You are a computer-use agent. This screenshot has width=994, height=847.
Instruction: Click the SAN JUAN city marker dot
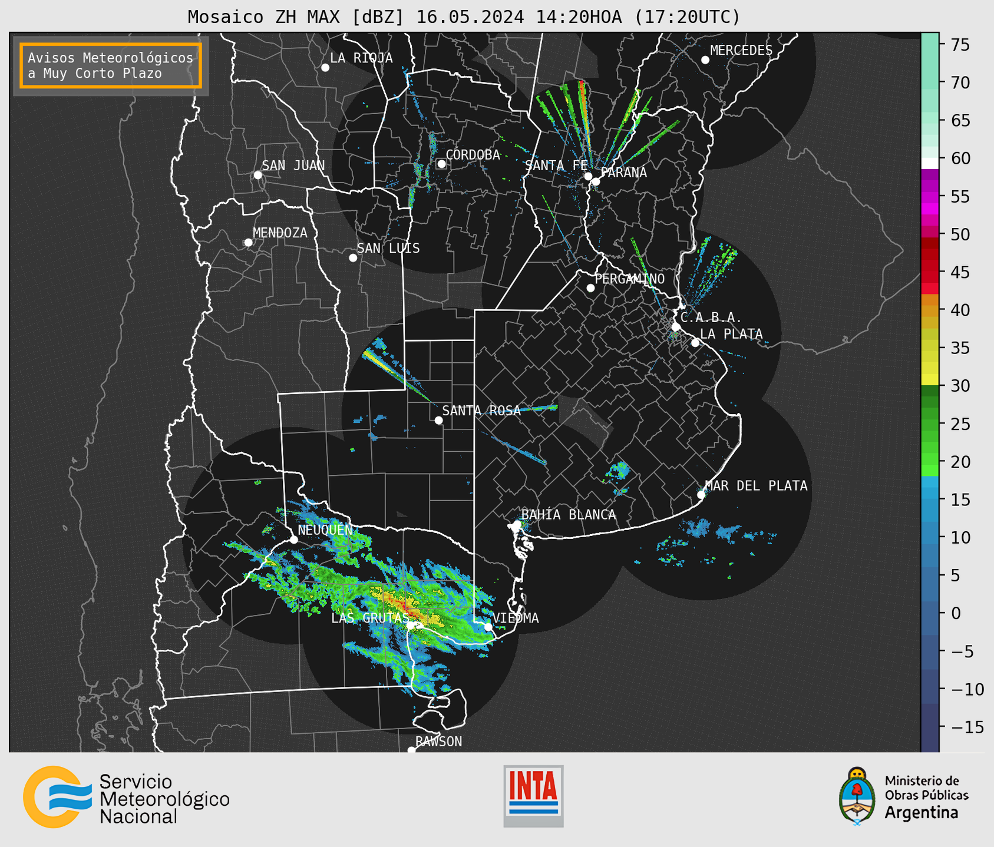click(x=257, y=175)
